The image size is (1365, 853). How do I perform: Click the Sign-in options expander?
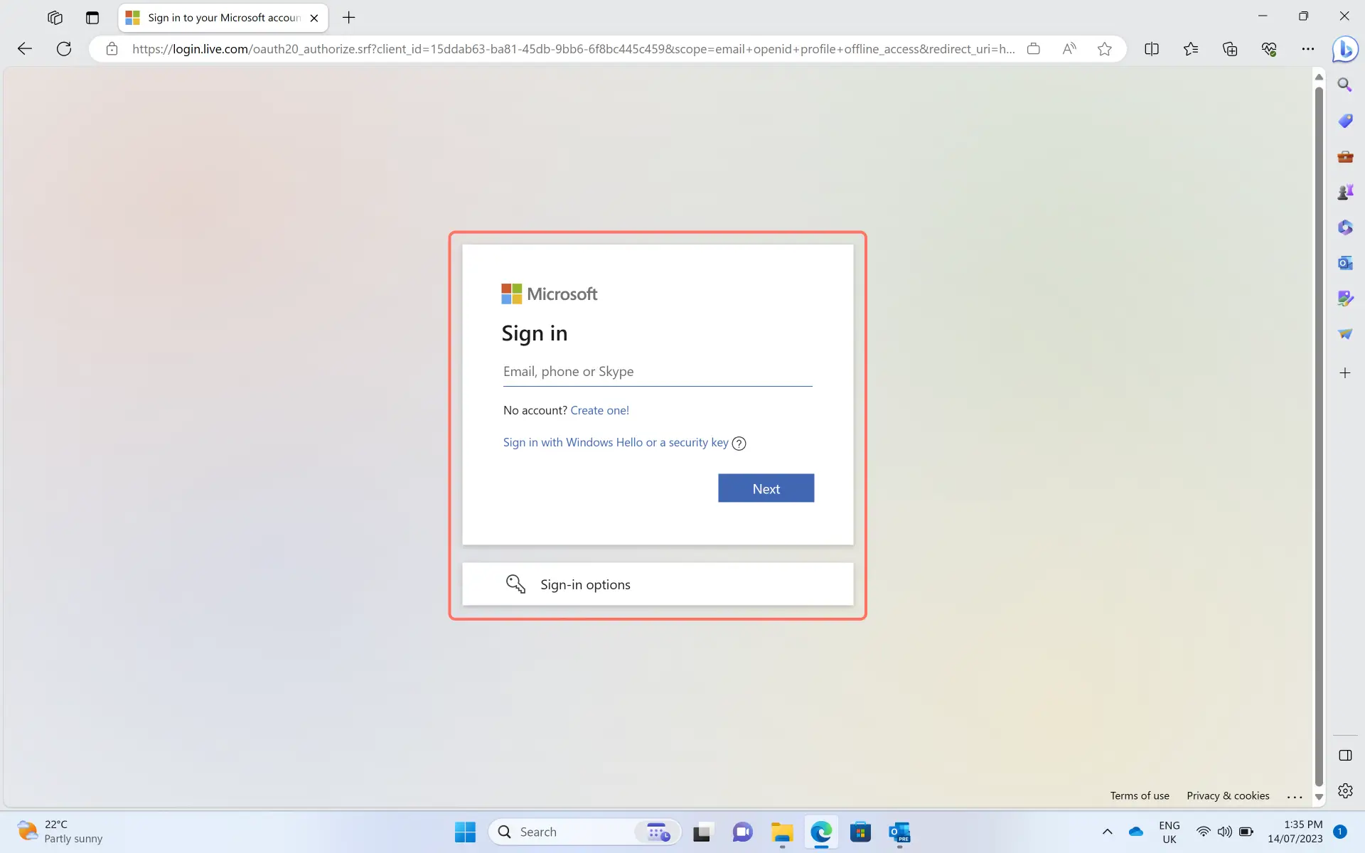[x=658, y=584]
